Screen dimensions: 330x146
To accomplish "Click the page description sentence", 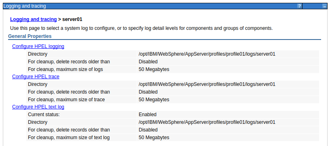I will pyautogui.click(x=142, y=28).
